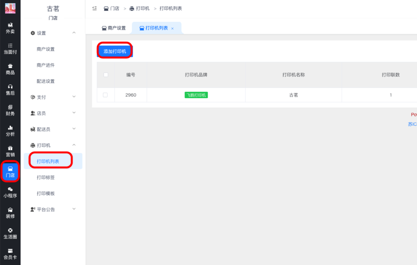417x265 pixels.
Task: Collapse the sidebar with the fold icon
Action: tap(95, 8)
